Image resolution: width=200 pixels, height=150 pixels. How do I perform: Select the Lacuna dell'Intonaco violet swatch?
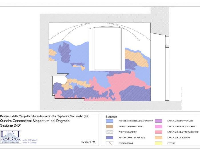158,121
